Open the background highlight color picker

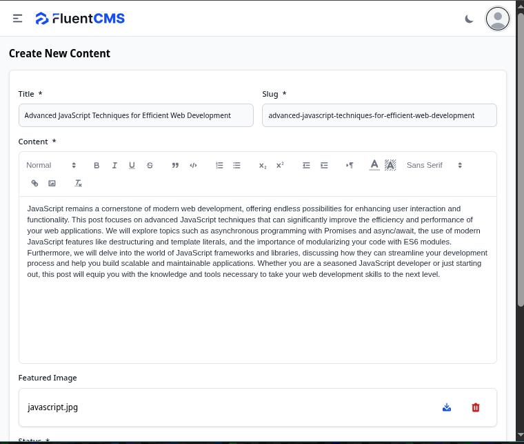[x=390, y=165]
